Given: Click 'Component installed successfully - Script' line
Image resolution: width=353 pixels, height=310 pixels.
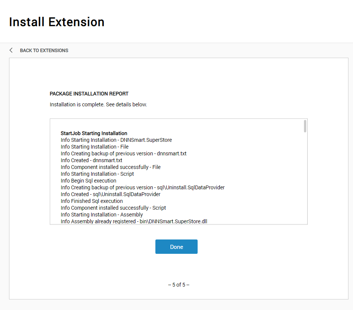Looking at the screenshot, I should coord(113,208).
